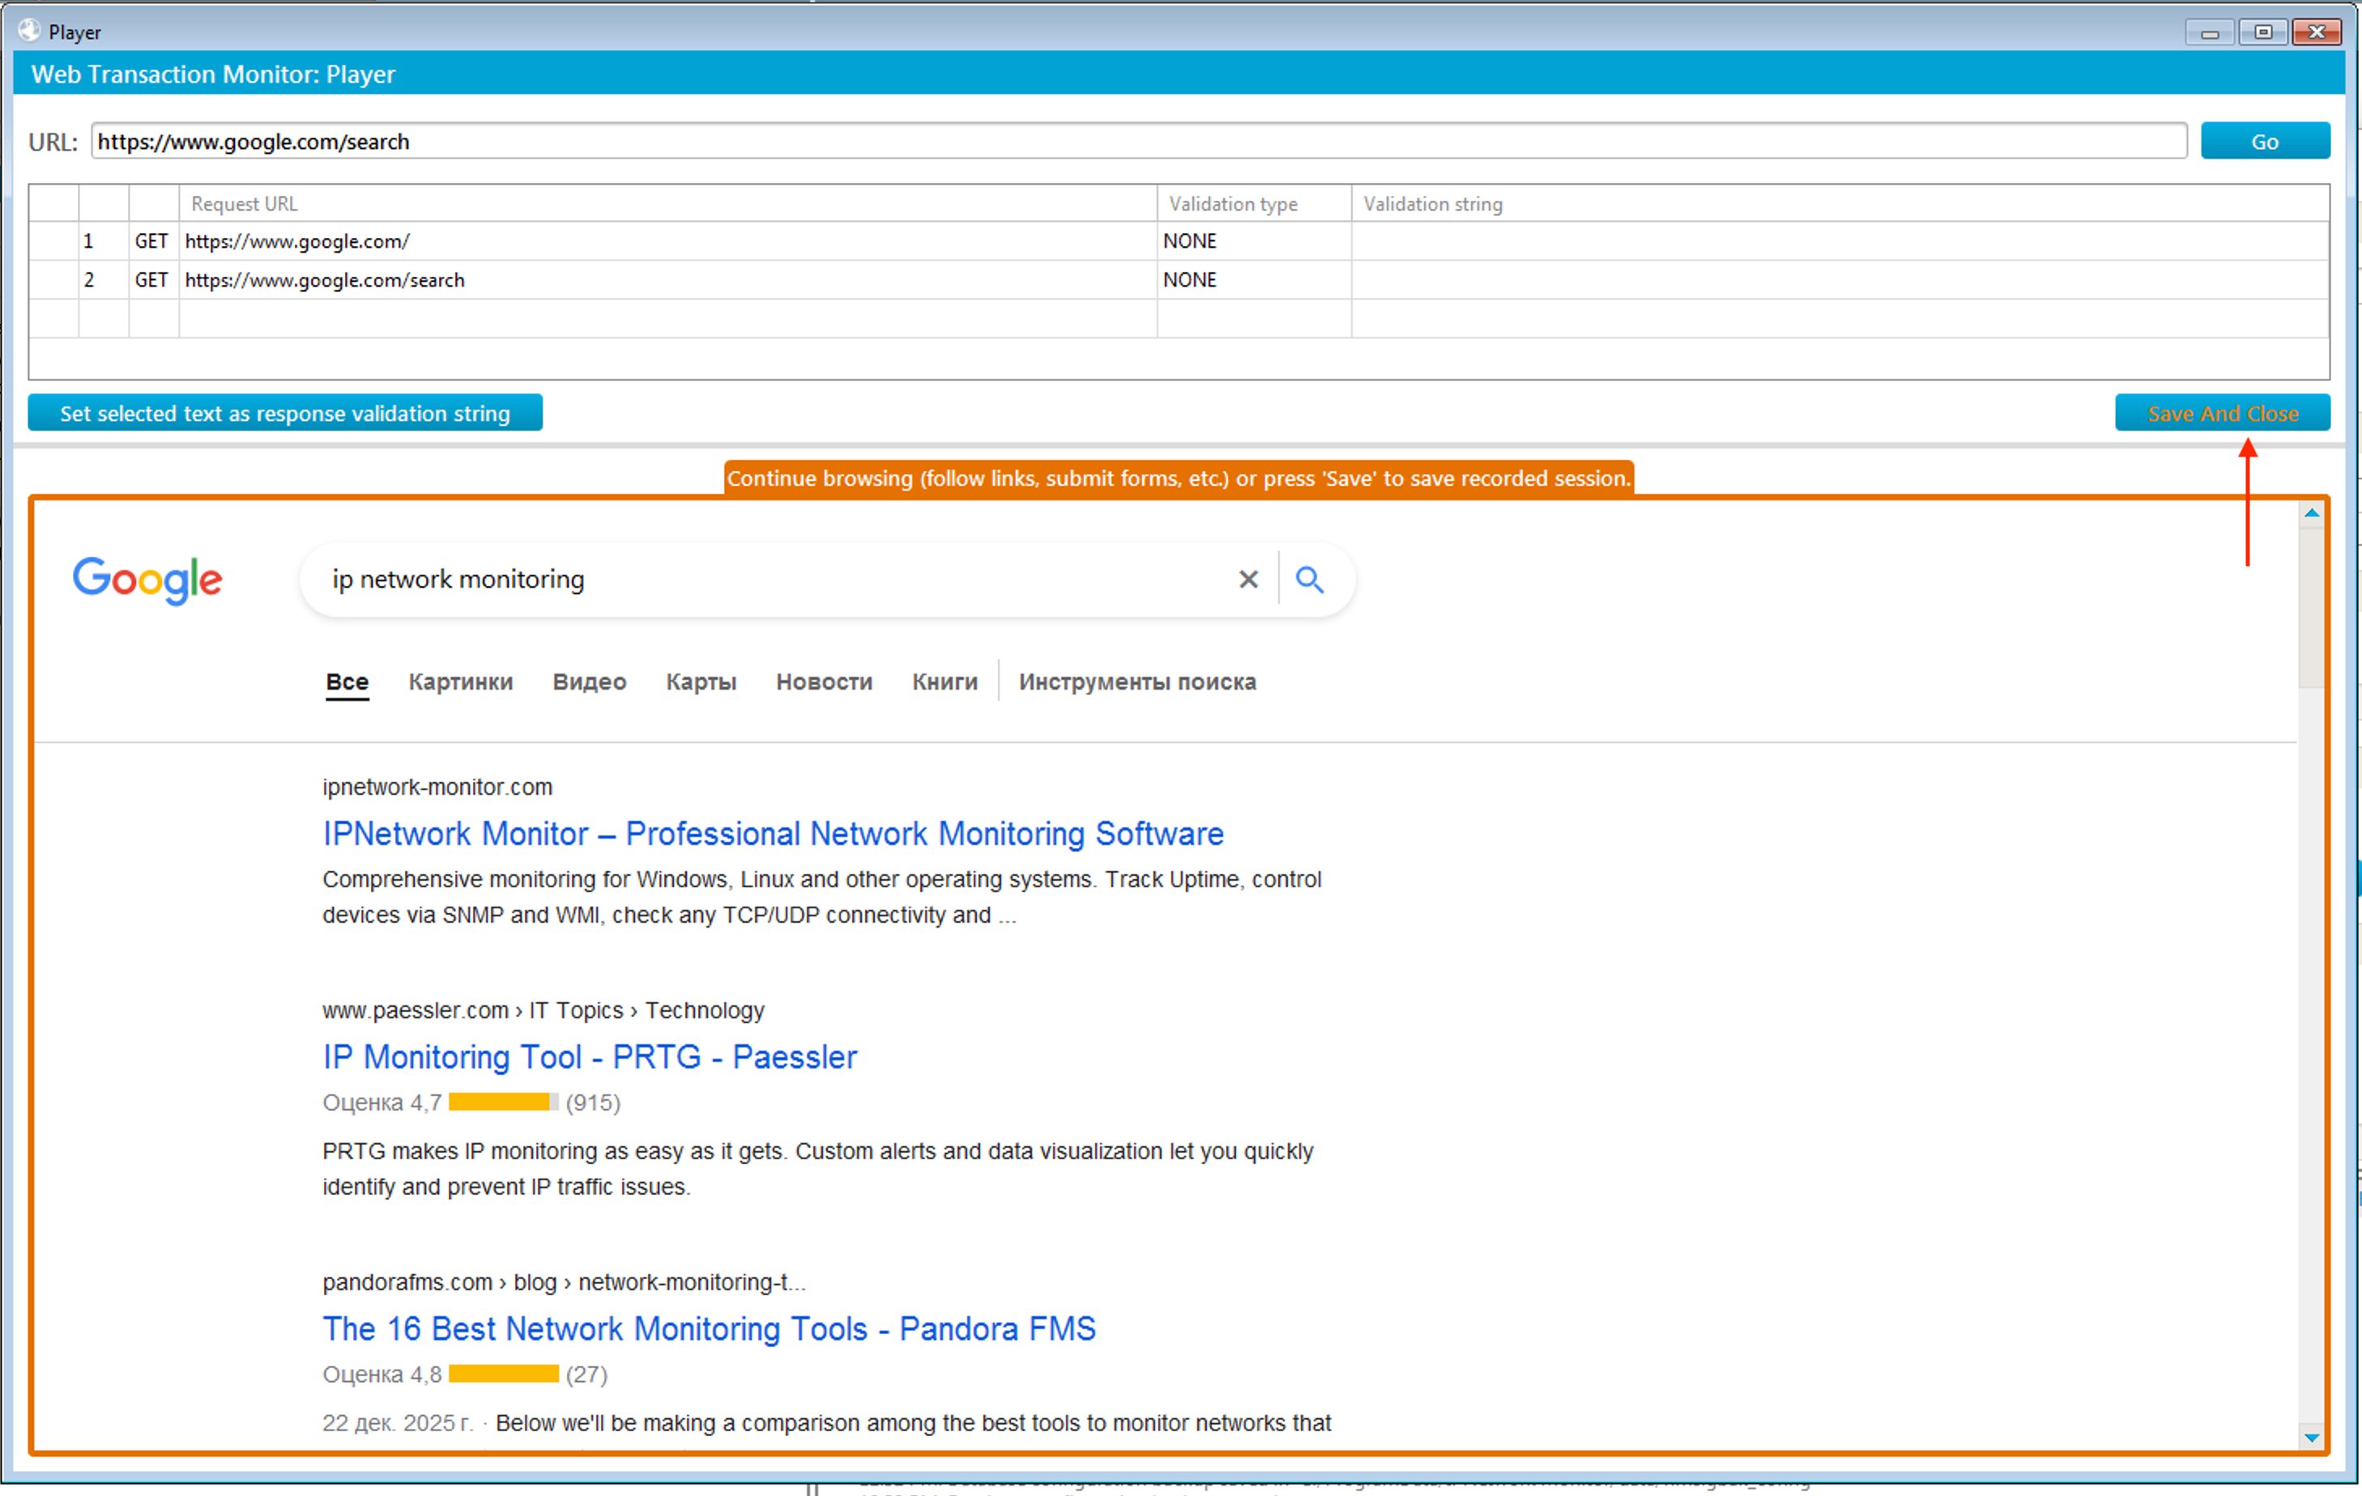This screenshot has height=1496, width=2362.
Task: Click the URL input field
Action: tap(1139, 141)
